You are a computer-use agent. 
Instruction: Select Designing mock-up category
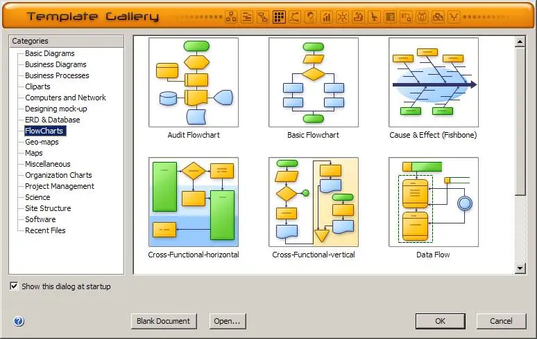pyautogui.click(x=56, y=109)
